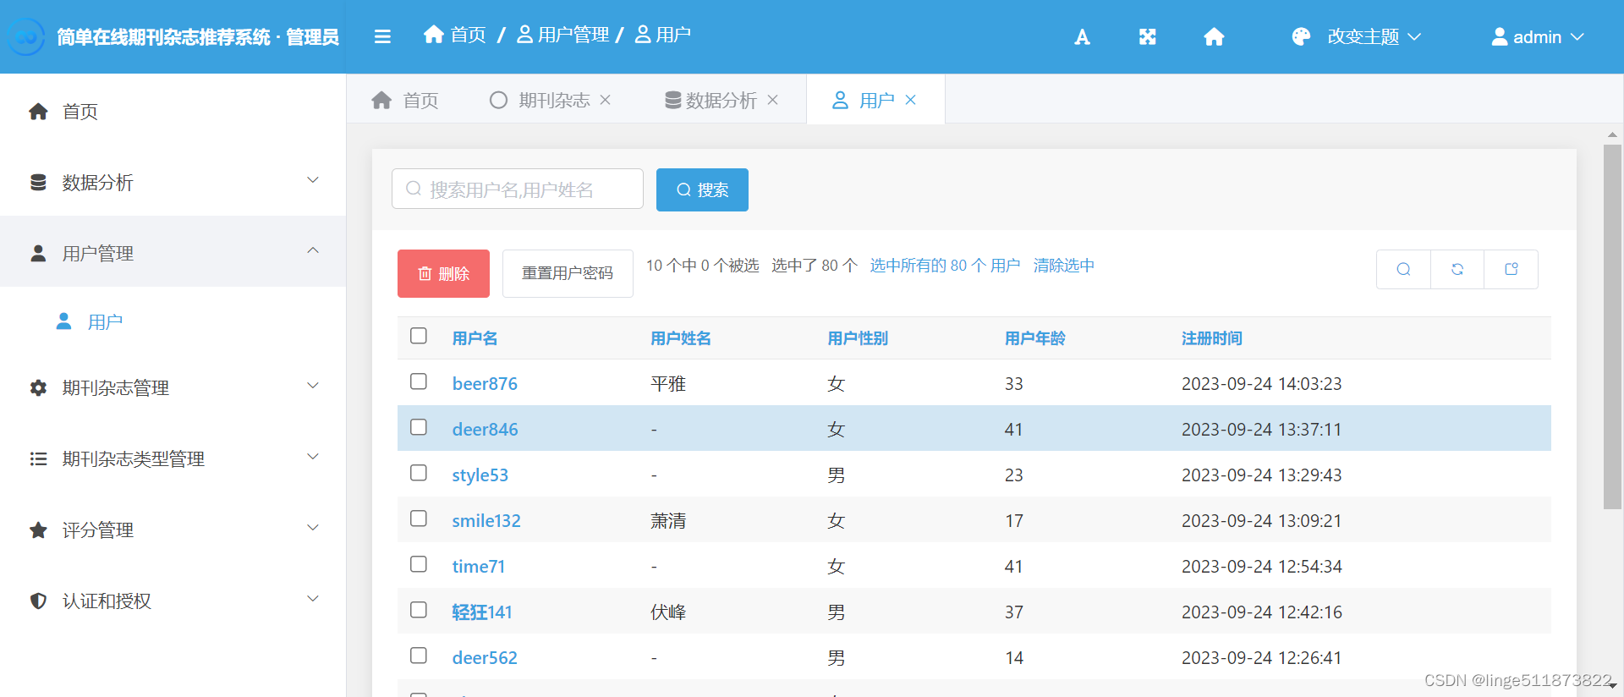Toggle sidebar with the hamburger menu icon
Screen dimensions: 1624x697
[382, 36]
